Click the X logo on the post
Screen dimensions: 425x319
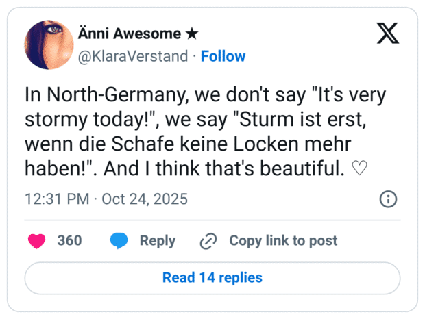[x=388, y=32]
